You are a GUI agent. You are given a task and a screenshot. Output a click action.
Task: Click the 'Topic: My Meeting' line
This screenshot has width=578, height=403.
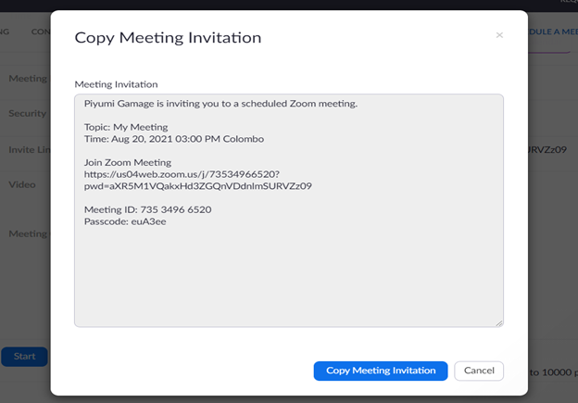[x=126, y=127]
